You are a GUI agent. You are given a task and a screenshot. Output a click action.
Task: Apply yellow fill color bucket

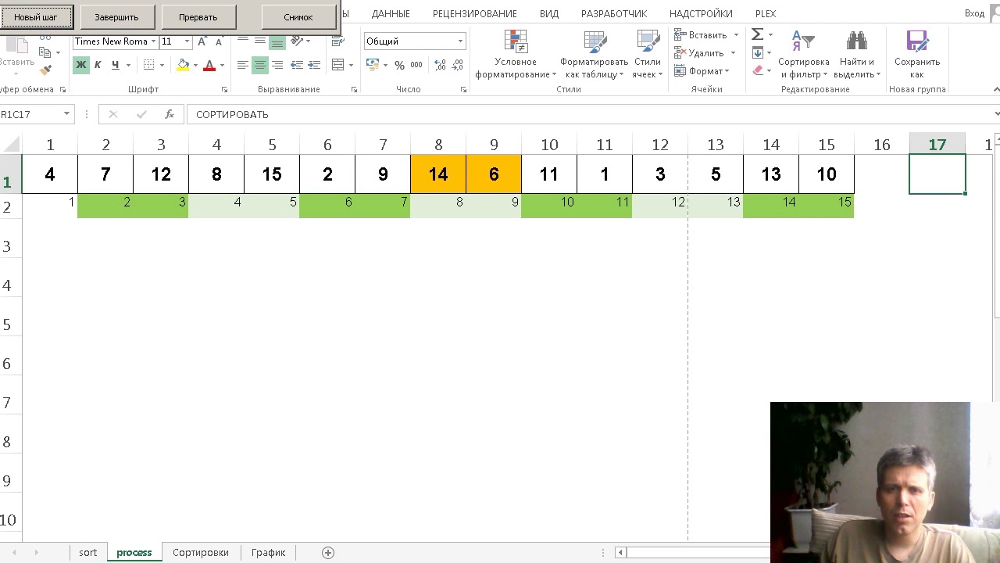[183, 65]
